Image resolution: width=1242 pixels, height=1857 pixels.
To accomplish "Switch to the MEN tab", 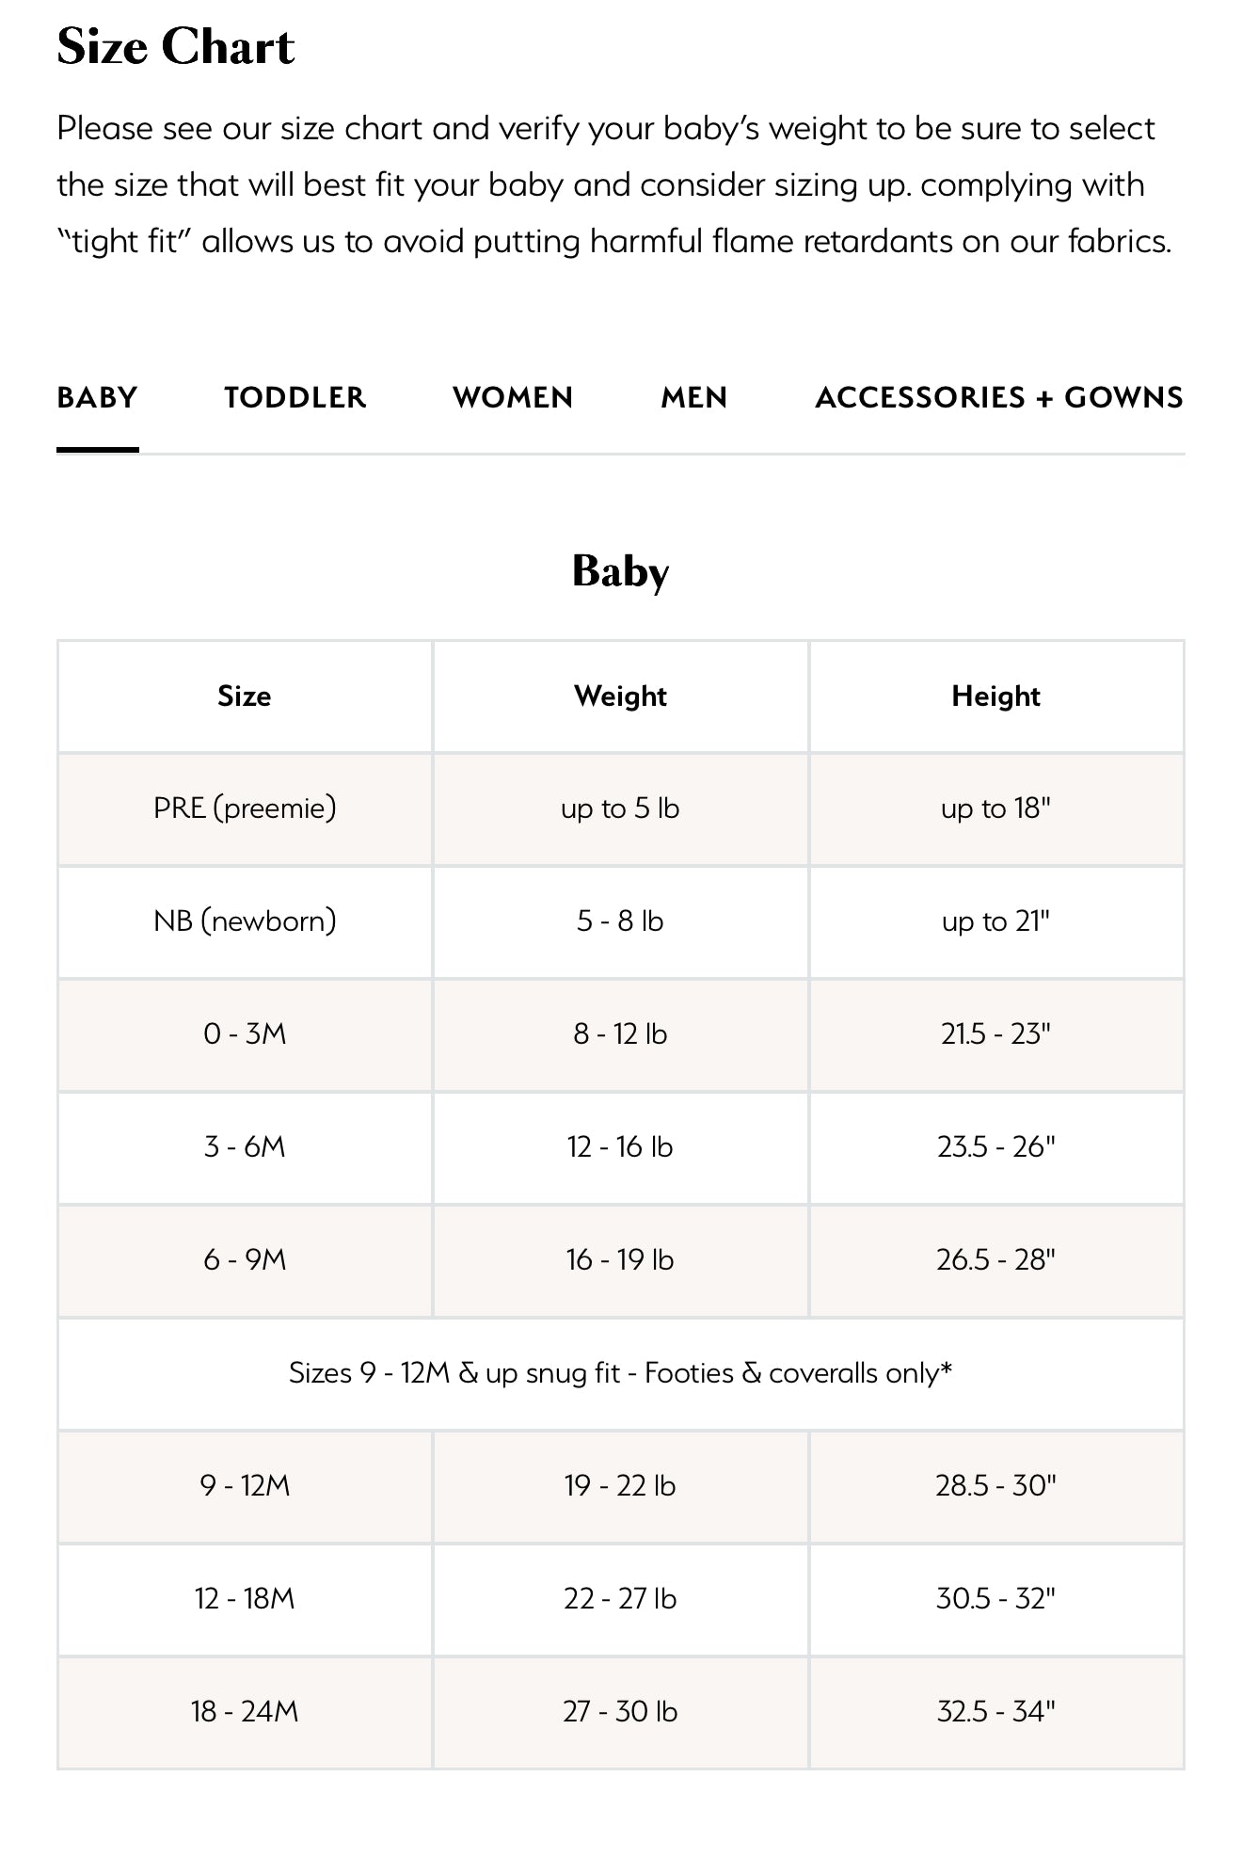I will click(x=694, y=398).
